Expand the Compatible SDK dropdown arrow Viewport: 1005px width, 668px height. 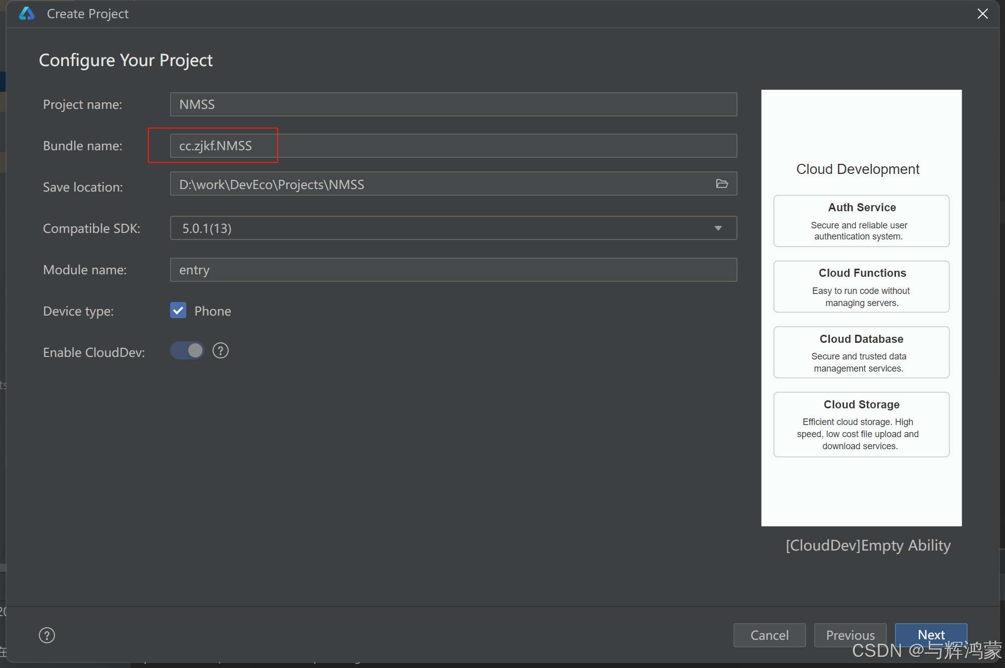point(718,228)
